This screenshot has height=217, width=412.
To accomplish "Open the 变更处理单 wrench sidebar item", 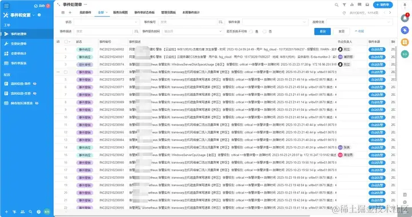I will [x=27, y=44].
